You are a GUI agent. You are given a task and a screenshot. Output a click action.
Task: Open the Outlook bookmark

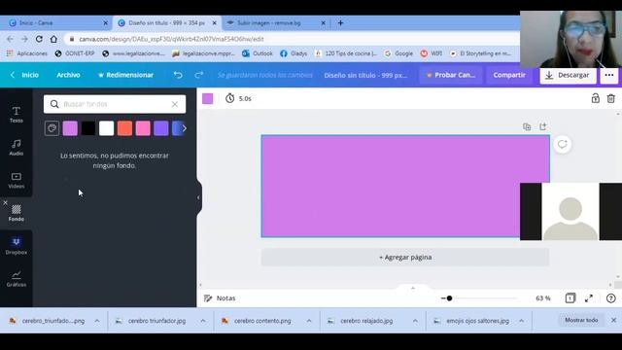coord(258,53)
